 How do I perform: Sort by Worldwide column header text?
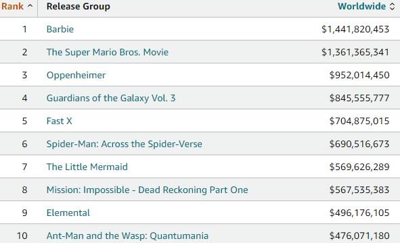pos(361,6)
